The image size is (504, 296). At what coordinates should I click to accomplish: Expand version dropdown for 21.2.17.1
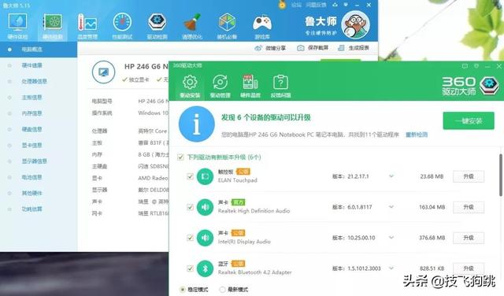(391, 176)
